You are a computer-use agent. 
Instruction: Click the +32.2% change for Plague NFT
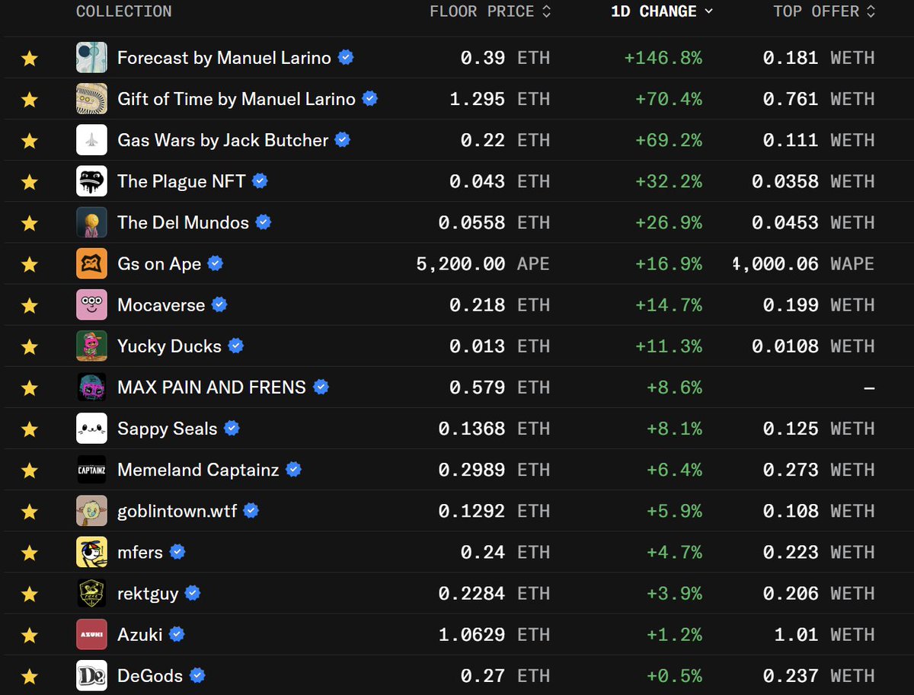click(669, 181)
